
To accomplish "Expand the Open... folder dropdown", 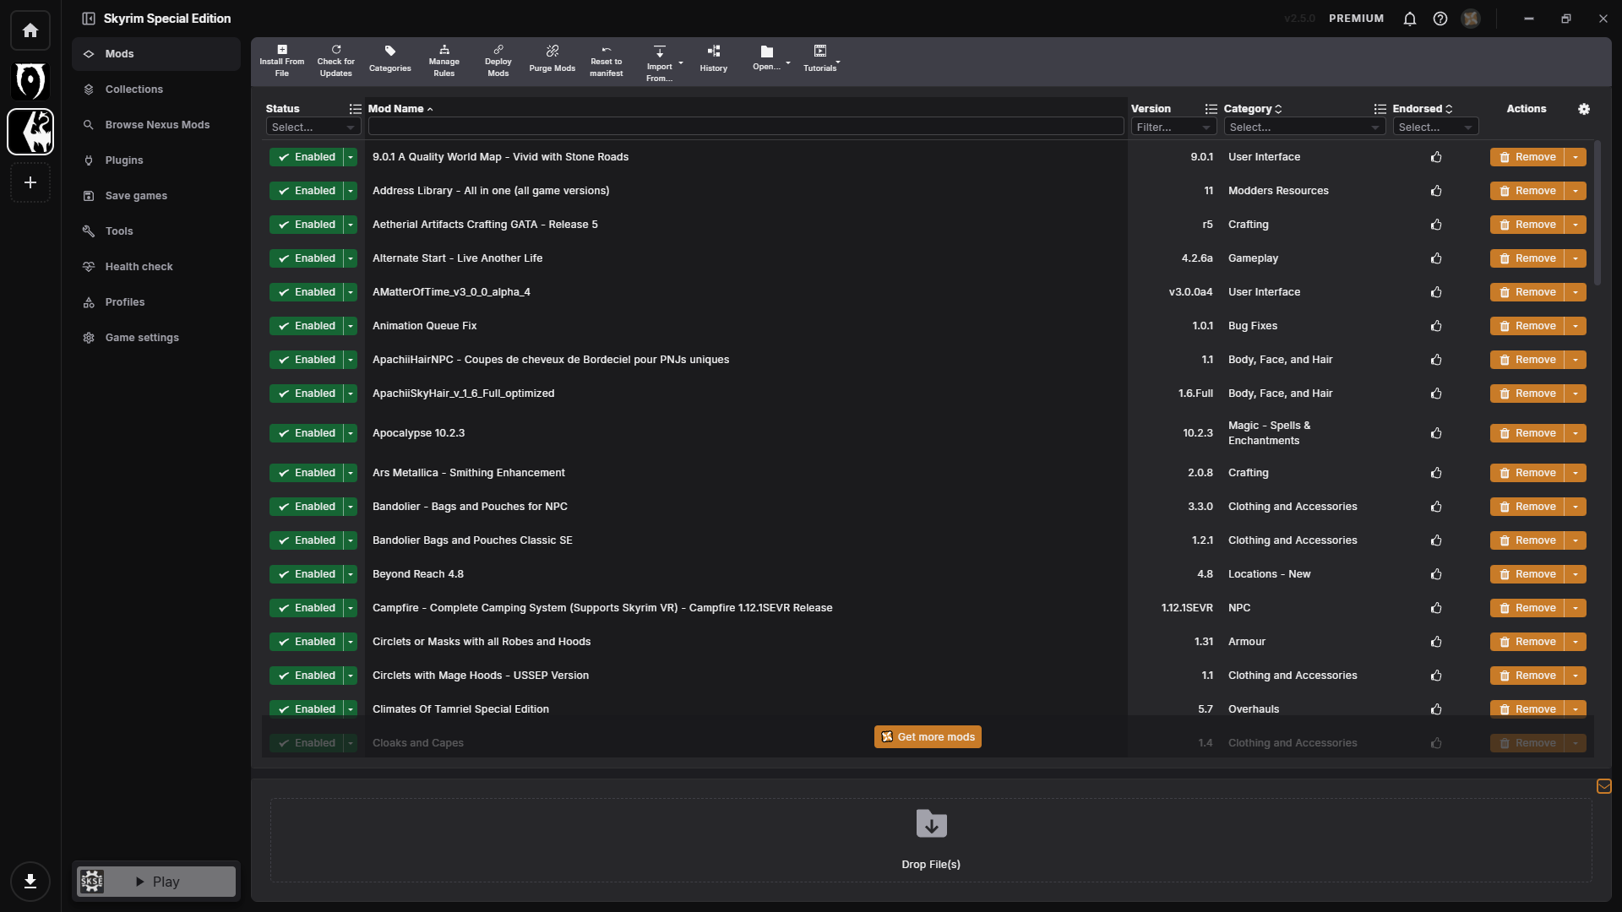I will 788,62.
